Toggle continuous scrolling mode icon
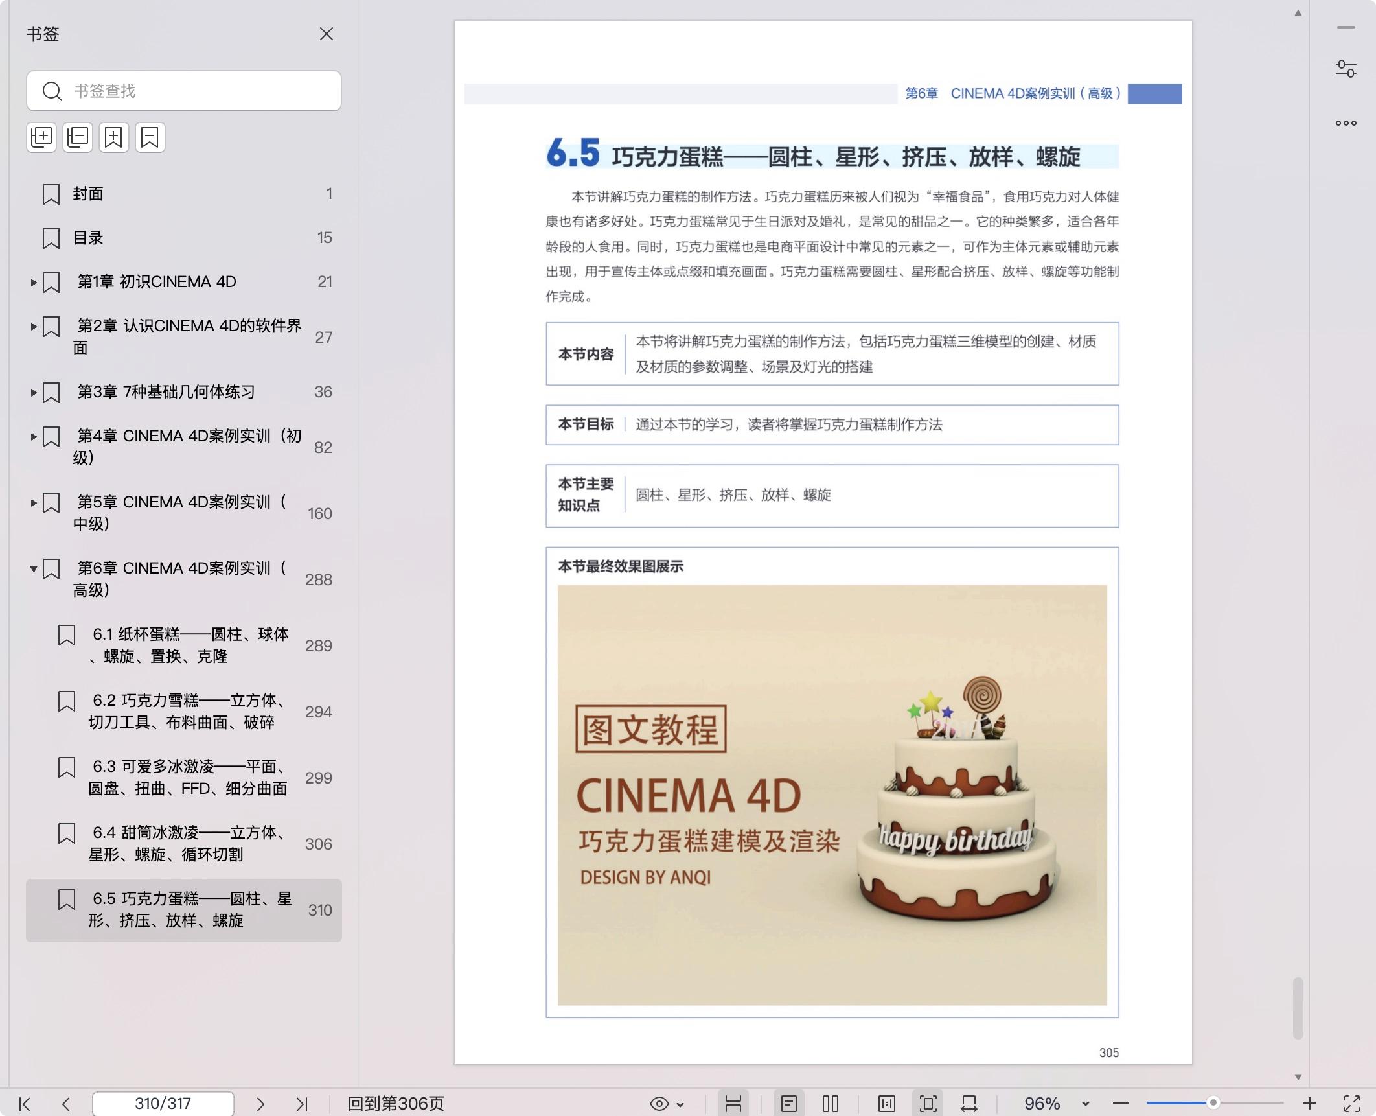Screen dimensions: 1376x1116 [x=733, y=1104]
